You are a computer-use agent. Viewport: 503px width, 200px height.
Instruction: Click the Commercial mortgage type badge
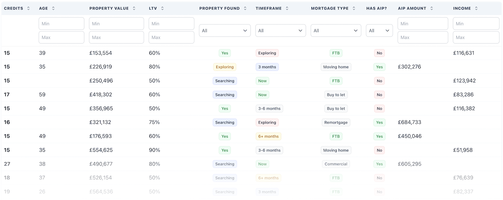point(336,164)
